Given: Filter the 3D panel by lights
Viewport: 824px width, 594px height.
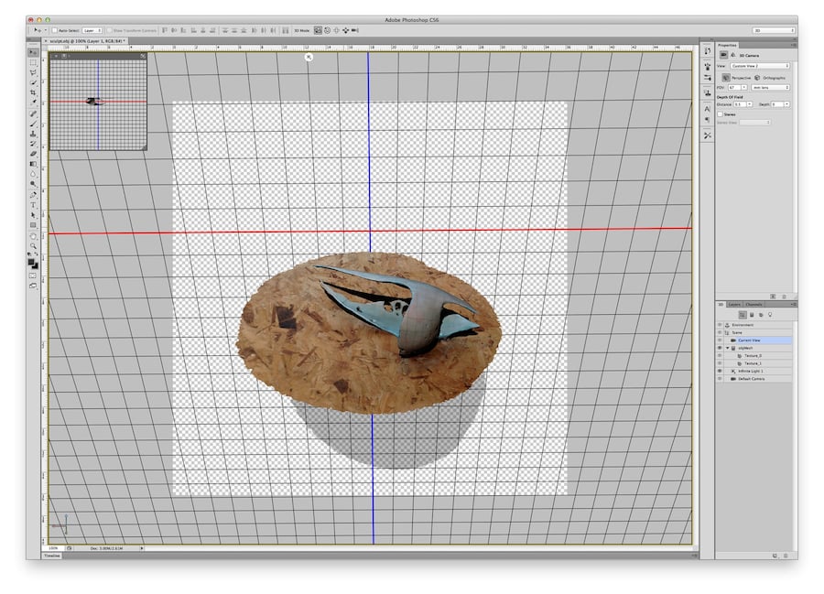Looking at the screenshot, I should click(x=769, y=314).
